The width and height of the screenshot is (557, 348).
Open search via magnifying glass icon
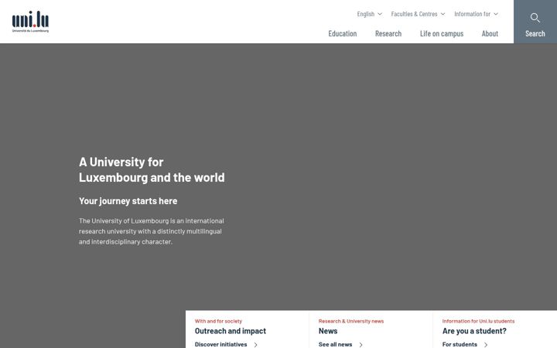coord(535,18)
